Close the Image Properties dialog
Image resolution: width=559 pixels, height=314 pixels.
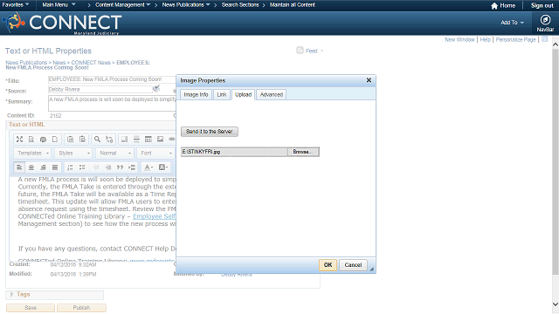click(369, 80)
